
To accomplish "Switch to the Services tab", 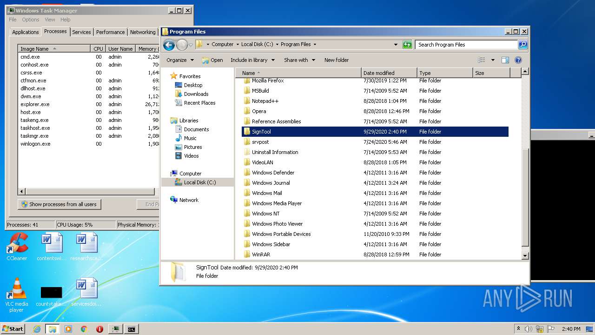I will (81, 32).
